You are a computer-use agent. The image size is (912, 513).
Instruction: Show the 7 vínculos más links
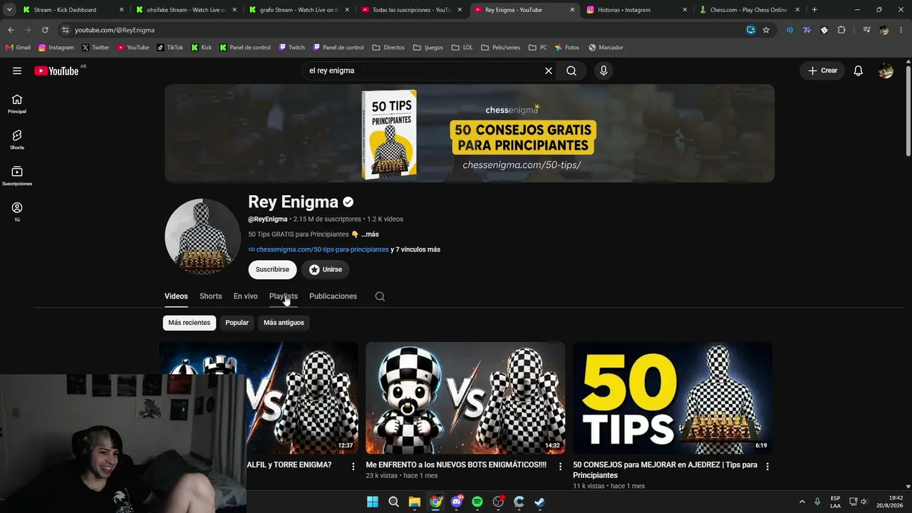point(415,250)
